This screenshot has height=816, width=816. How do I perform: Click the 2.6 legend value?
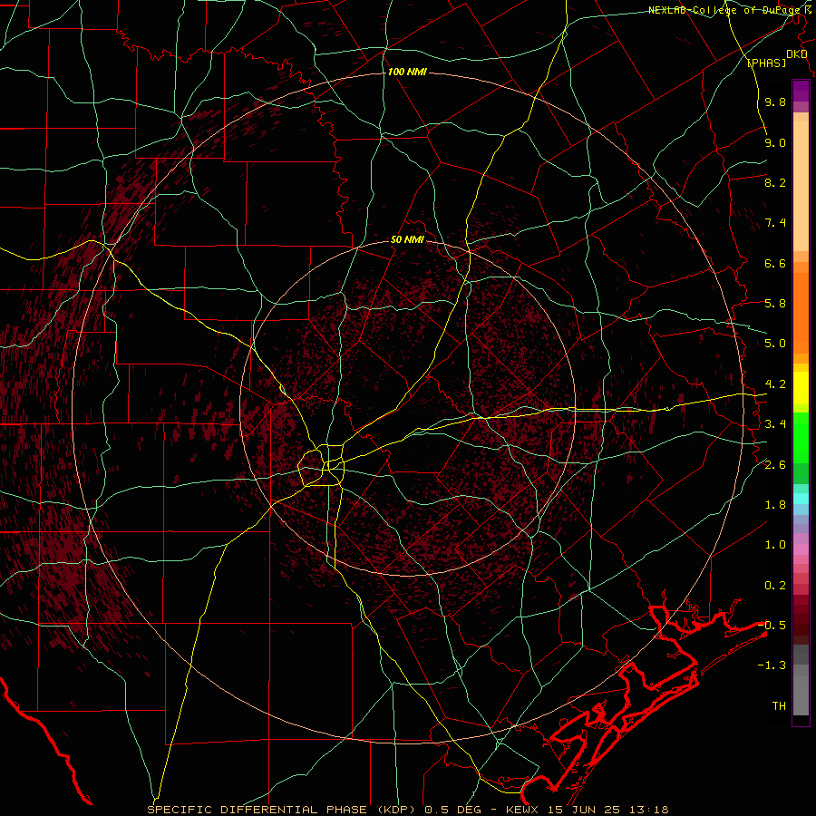(775, 465)
